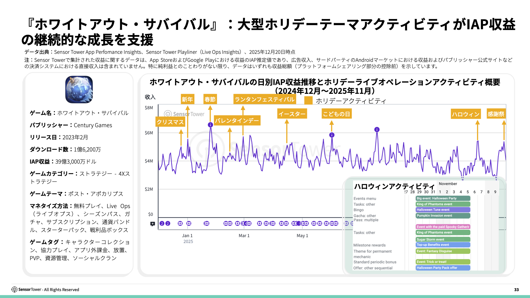Click the star event marker below Mar 1

tap(249, 223)
